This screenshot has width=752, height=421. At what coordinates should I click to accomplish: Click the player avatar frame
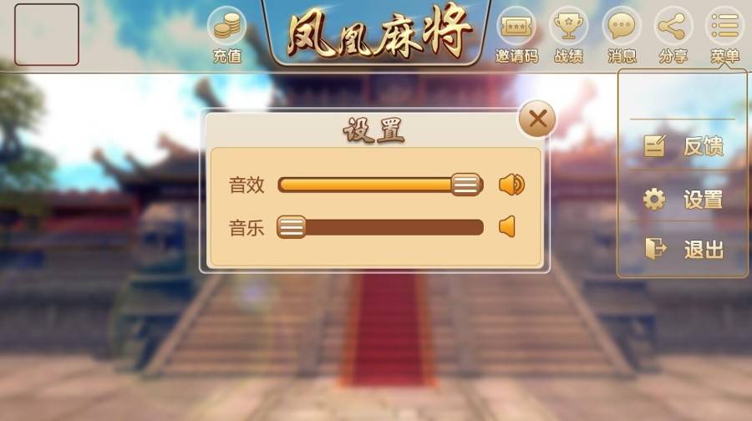pyautogui.click(x=47, y=34)
